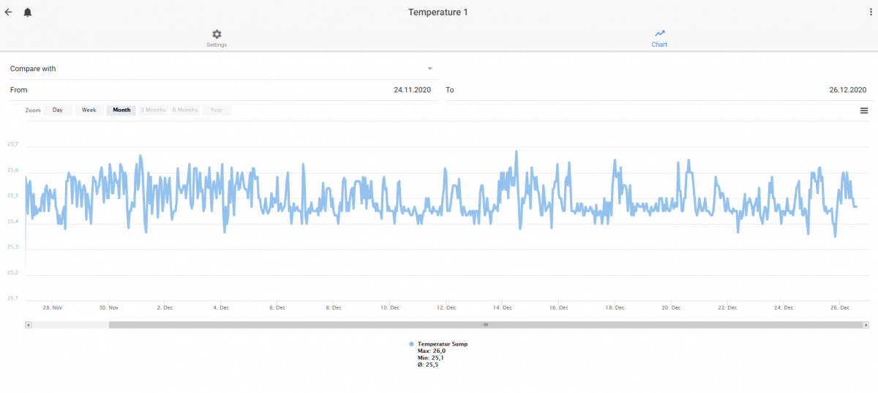Viewport: 878px width, 393px height.
Task: Click the Min: 25,1 legend value
Action: (x=431, y=358)
